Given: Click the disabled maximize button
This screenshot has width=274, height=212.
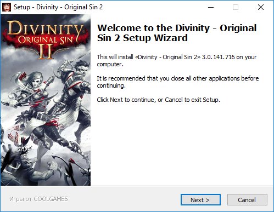Looking at the screenshot, I should 236,7.
